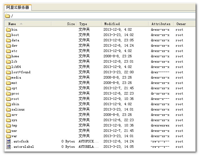Select the root folder icon

tap(8, 99)
